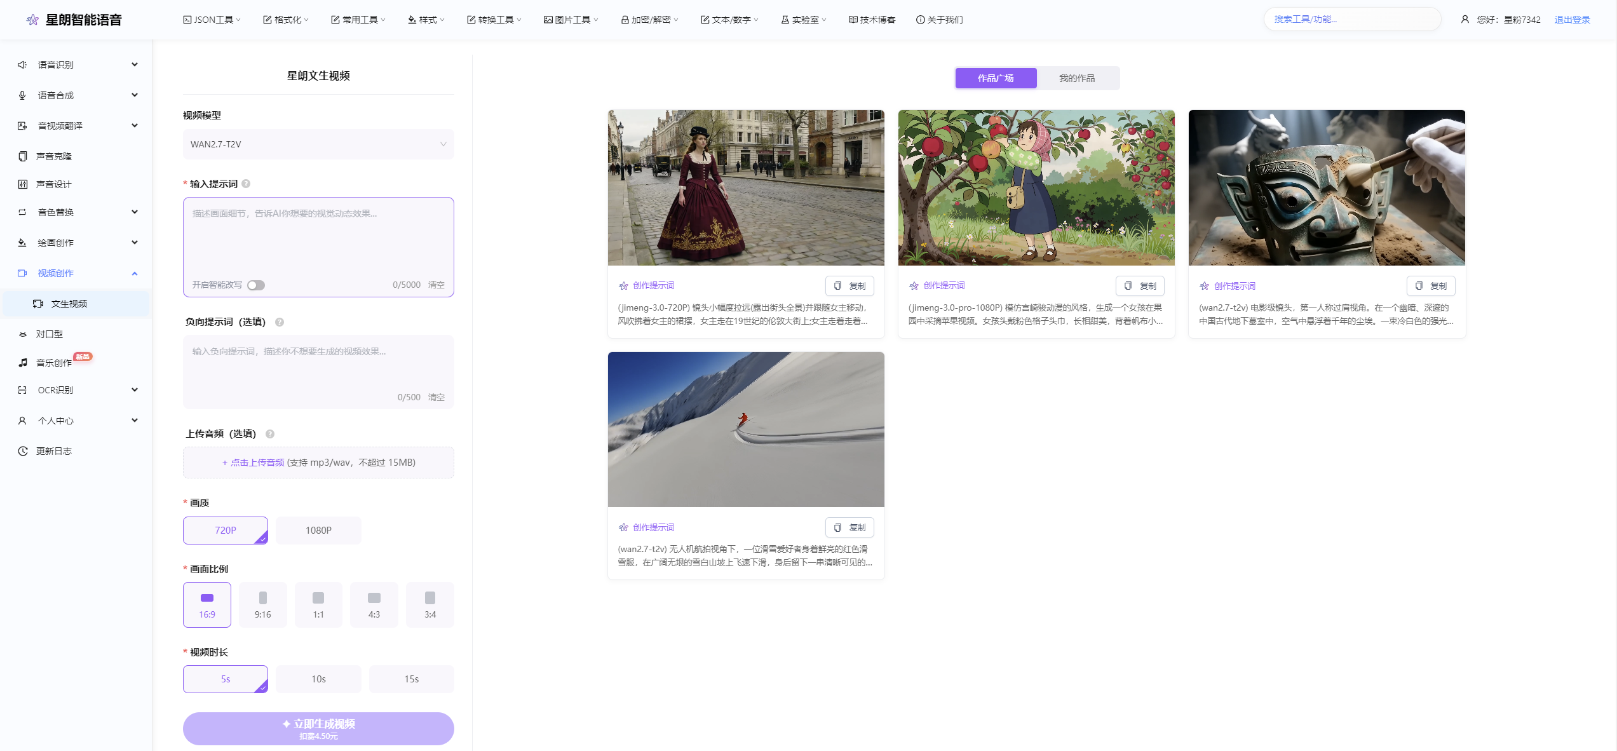Open the 格式化 menu
Image resolution: width=1617 pixels, height=751 pixels.
tap(286, 20)
